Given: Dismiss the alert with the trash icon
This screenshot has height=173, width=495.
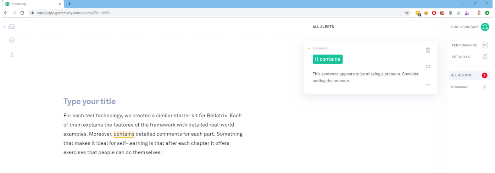Looking at the screenshot, I should click(428, 50).
